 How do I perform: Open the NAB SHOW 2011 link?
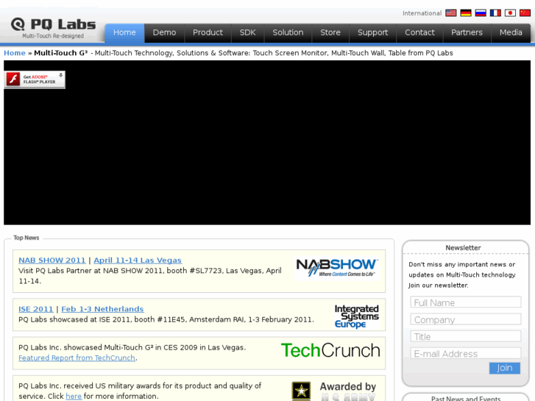52,260
